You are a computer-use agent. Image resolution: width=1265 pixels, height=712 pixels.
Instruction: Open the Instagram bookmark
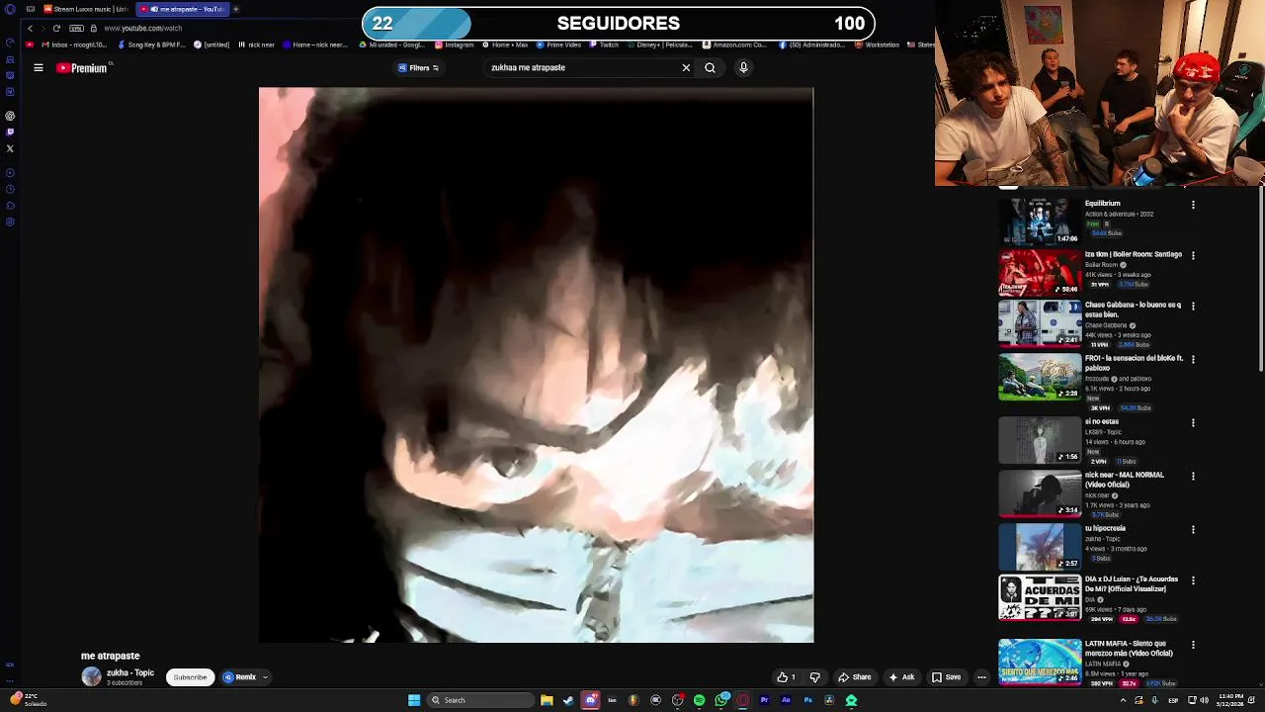455,44
